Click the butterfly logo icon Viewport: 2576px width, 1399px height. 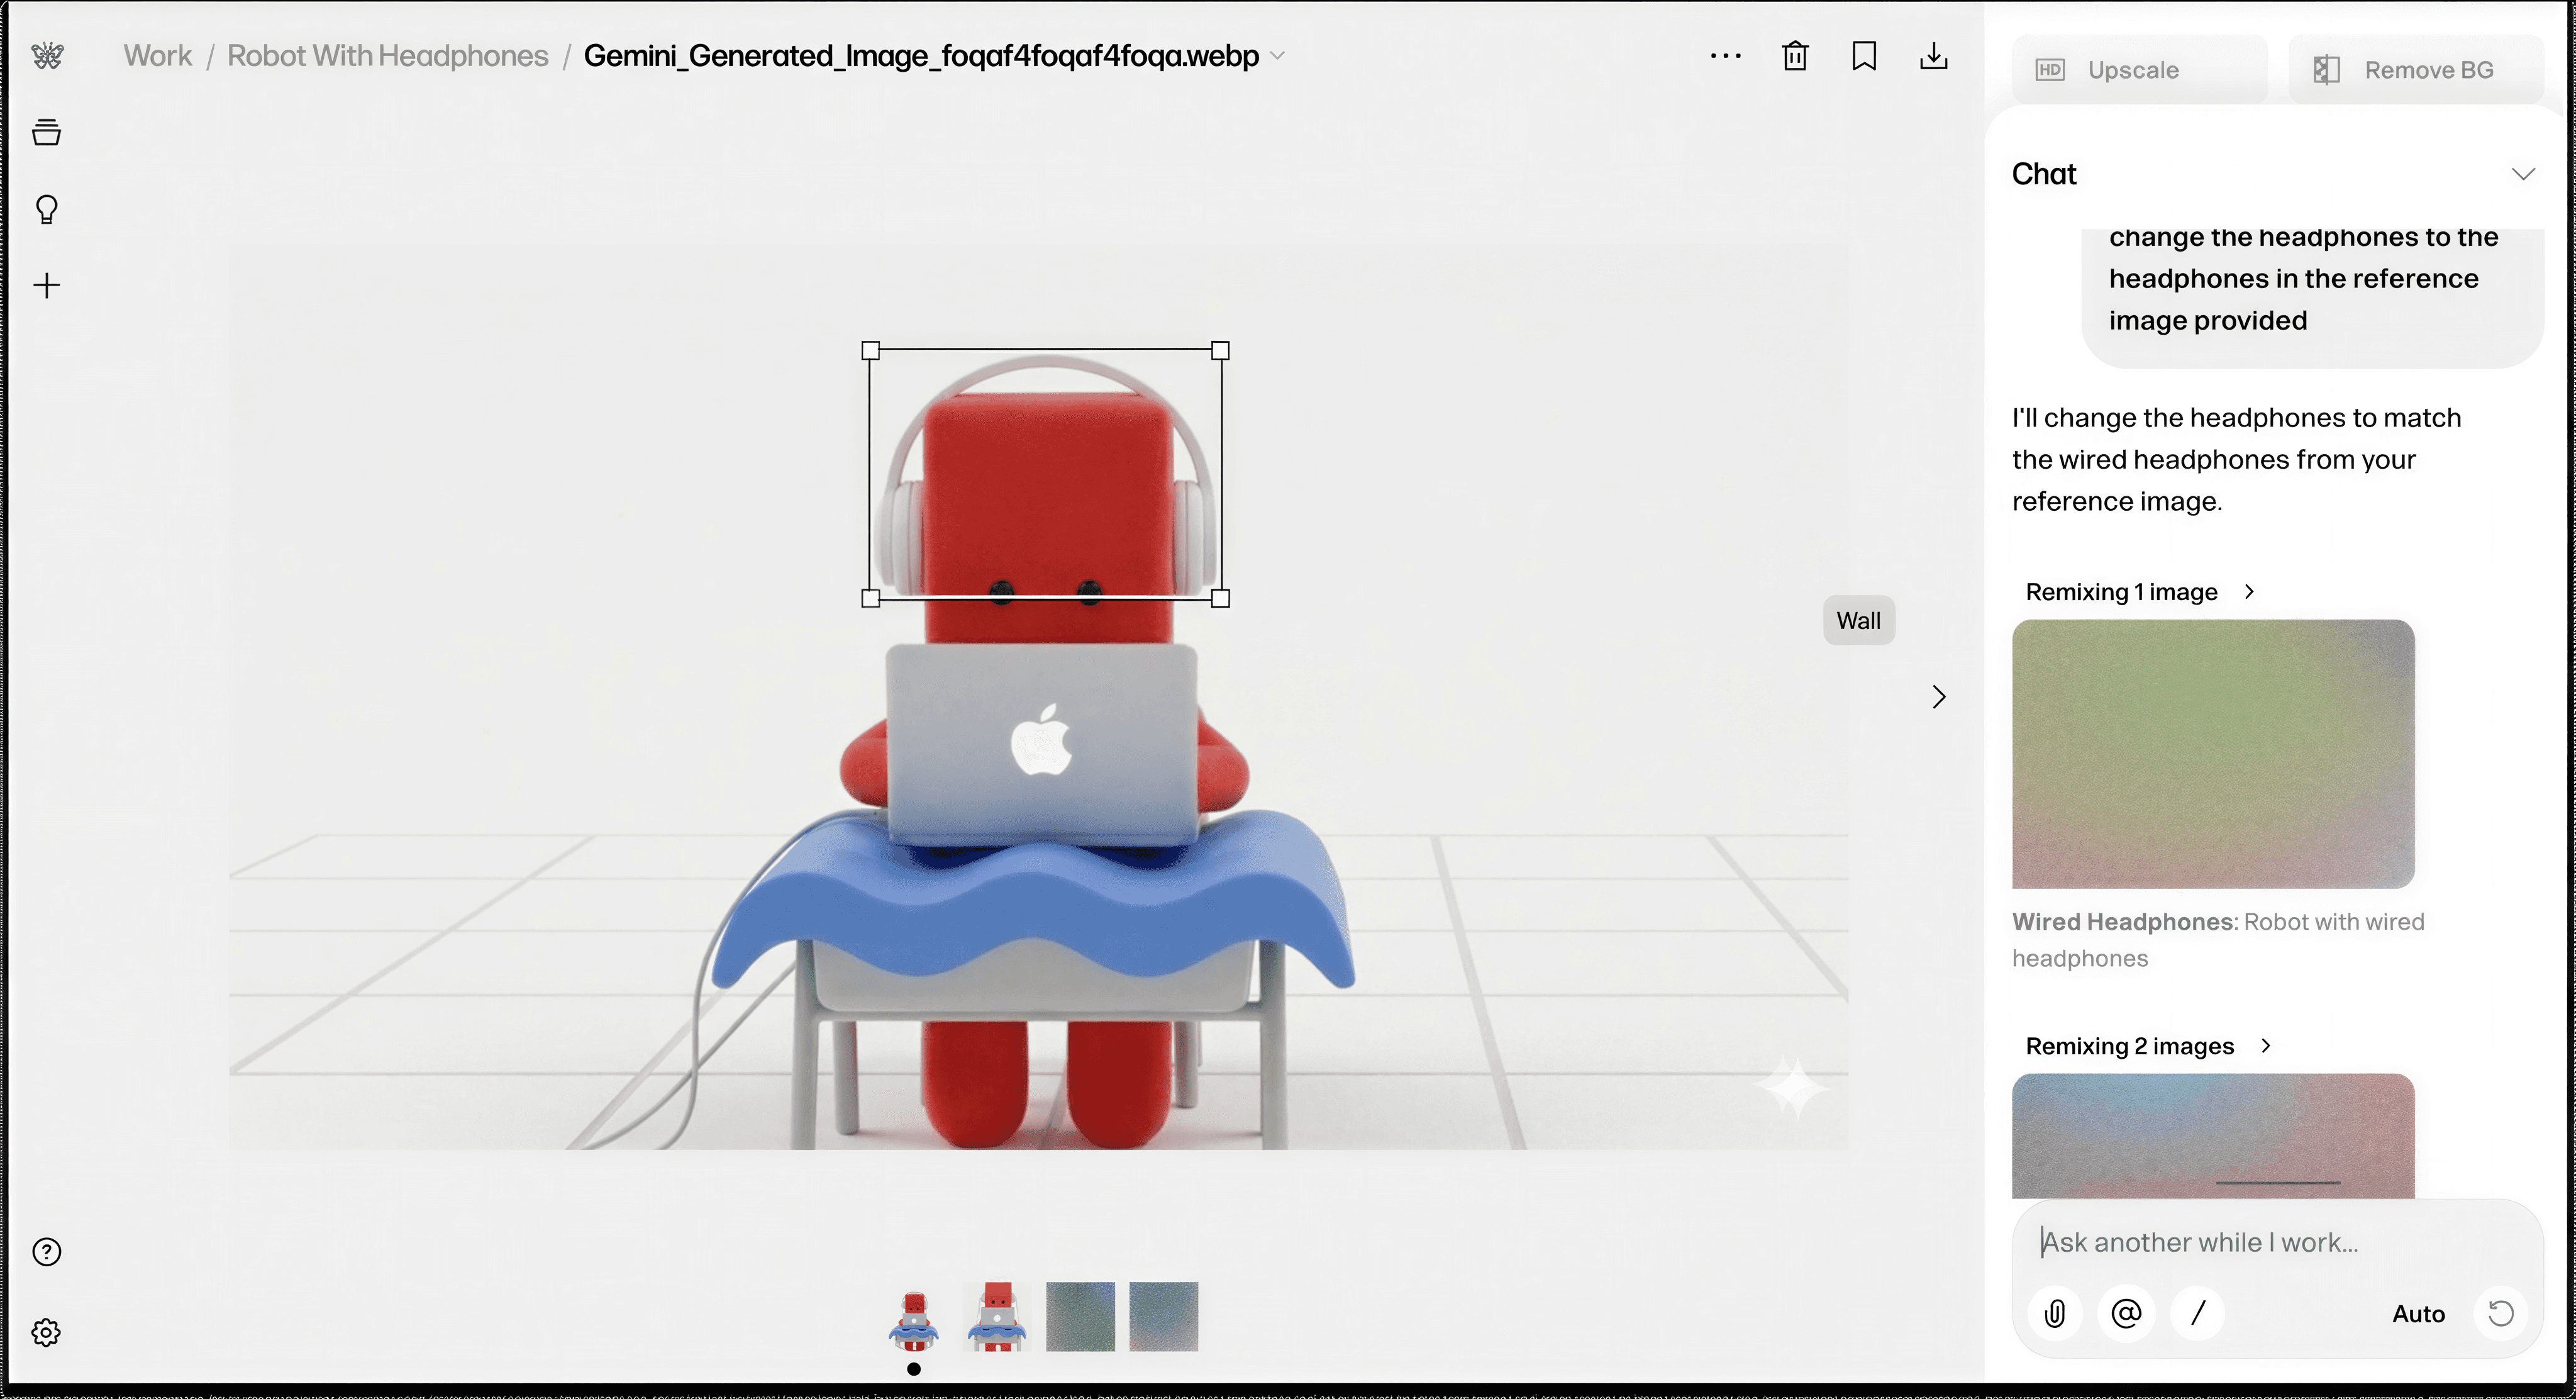(47, 55)
